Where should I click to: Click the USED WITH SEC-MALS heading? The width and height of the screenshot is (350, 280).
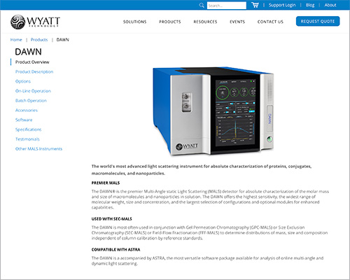[111, 218]
